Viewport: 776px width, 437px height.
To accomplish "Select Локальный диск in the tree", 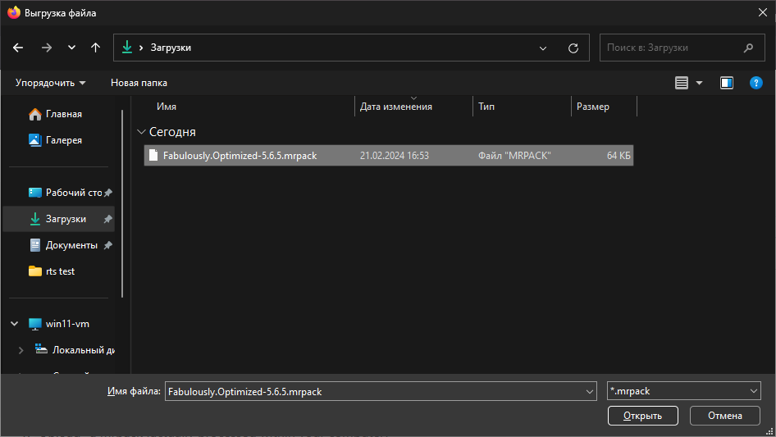I will pyautogui.click(x=74, y=350).
